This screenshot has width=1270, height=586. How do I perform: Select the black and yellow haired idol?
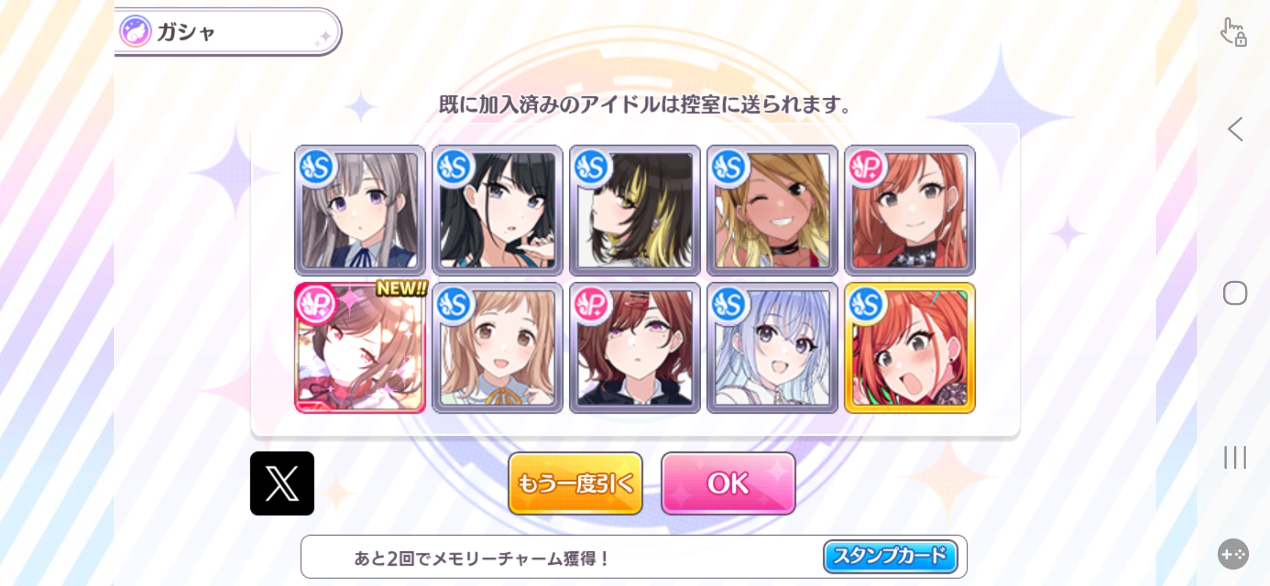[x=634, y=210]
